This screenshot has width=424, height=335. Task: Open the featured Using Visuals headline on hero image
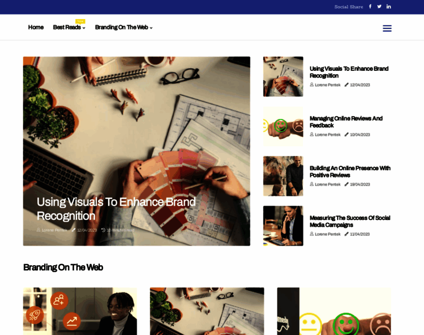116,209
